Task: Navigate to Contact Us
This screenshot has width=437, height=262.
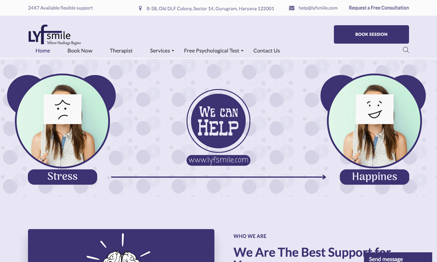Action: [x=267, y=51]
